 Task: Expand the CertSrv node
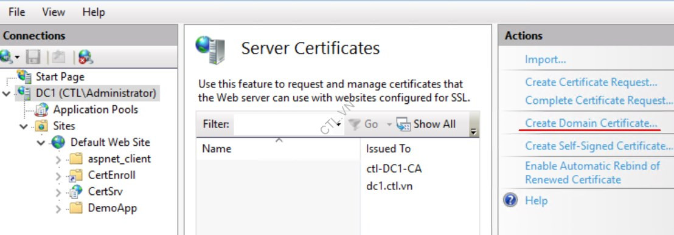[x=58, y=192]
